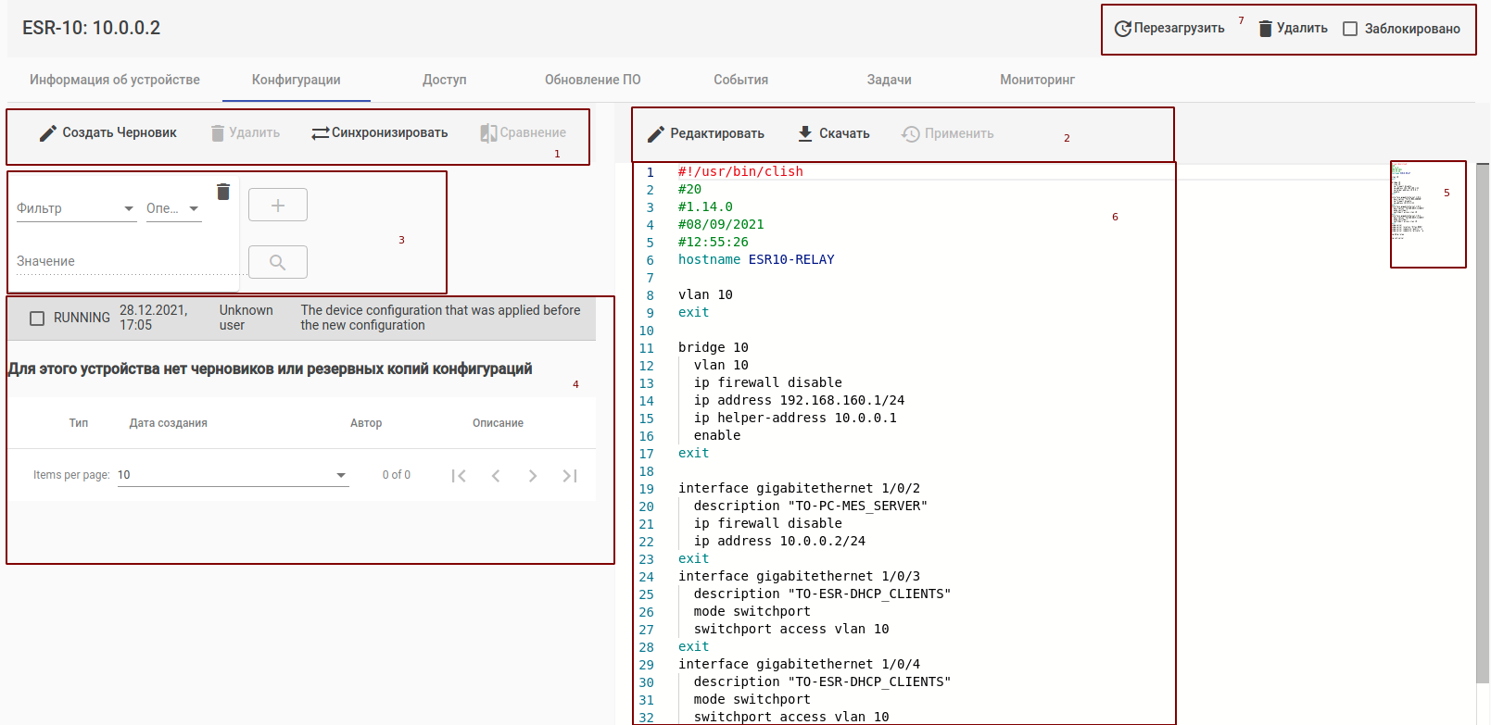1491x725 pixels.
Task: Switch to the Обновление ПО tab
Action: (x=592, y=80)
